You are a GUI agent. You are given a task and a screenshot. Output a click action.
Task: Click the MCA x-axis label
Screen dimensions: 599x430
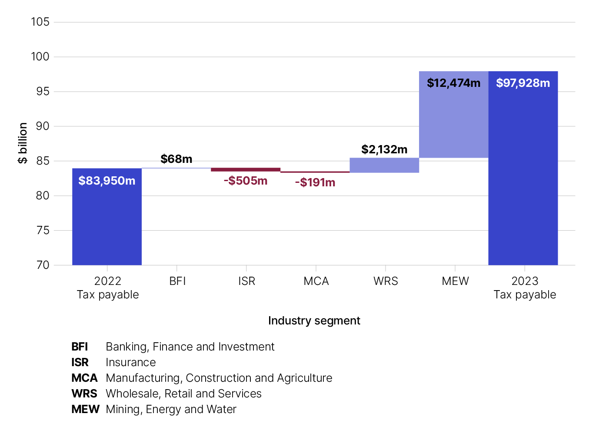pos(316,281)
